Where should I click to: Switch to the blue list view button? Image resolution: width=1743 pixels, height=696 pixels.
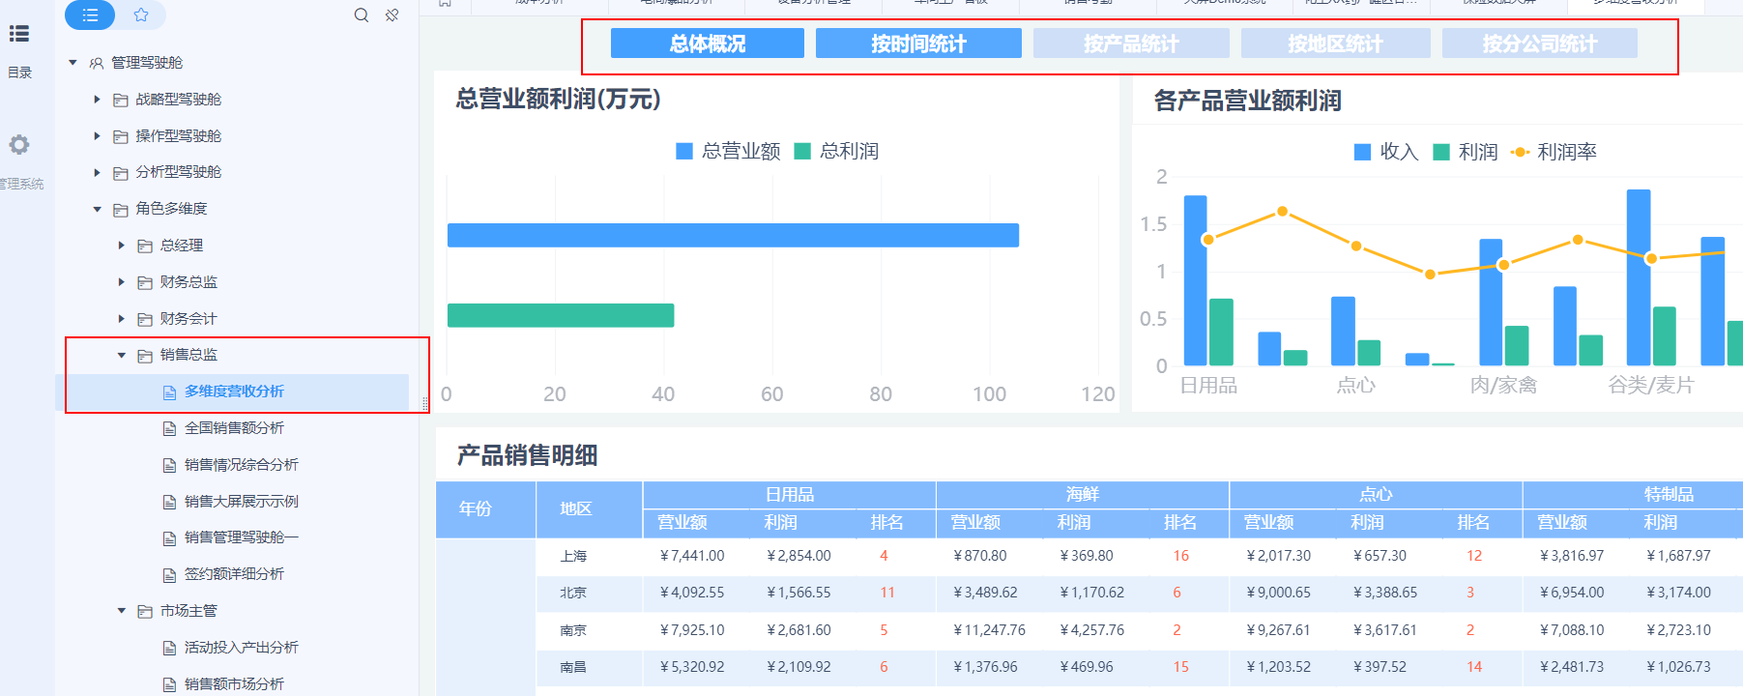90,14
